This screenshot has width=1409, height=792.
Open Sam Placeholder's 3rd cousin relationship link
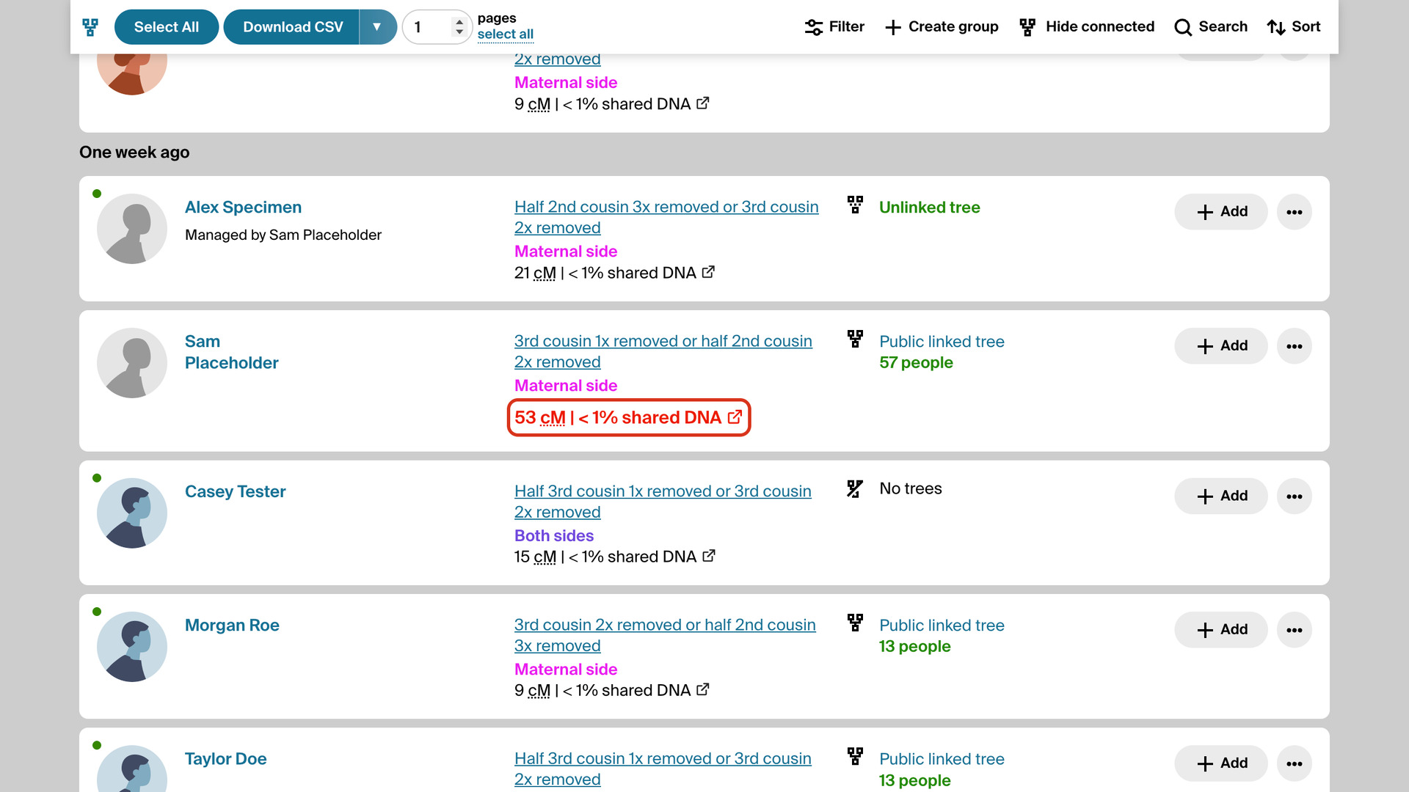pos(663,351)
